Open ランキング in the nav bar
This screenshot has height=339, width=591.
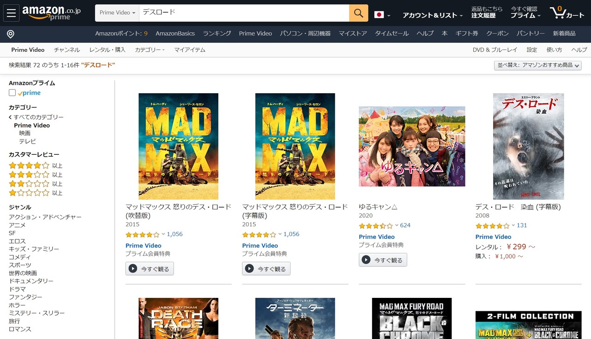(217, 33)
